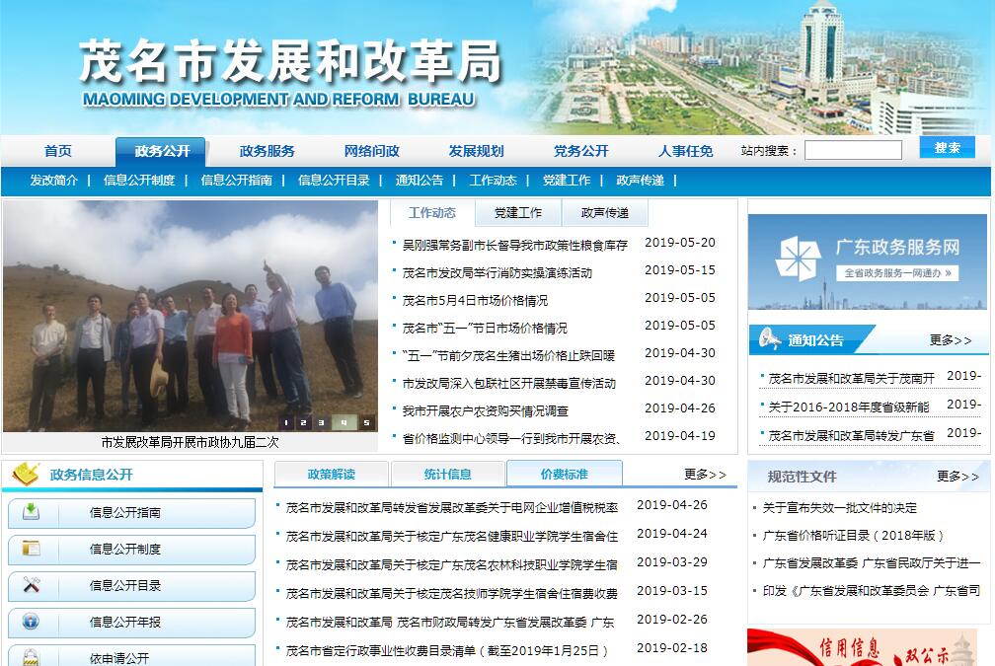Screen dimensions: 995x666
Task: Switch slideshow to slide 1
Action: click(x=288, y=423)
